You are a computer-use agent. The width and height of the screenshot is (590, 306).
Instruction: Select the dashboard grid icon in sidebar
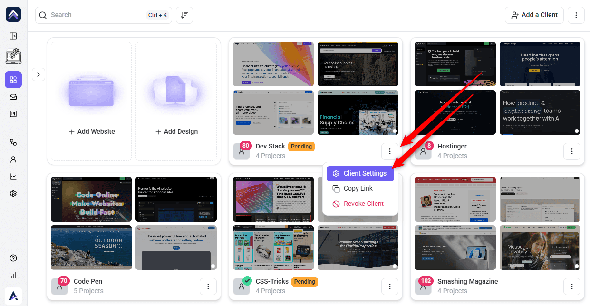[13, 80]
